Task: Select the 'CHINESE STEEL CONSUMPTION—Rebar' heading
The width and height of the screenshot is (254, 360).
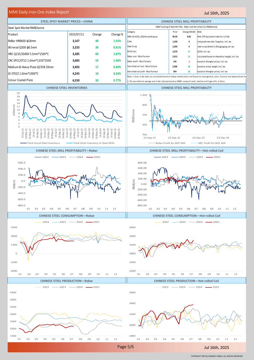Action: pos(67,216)
